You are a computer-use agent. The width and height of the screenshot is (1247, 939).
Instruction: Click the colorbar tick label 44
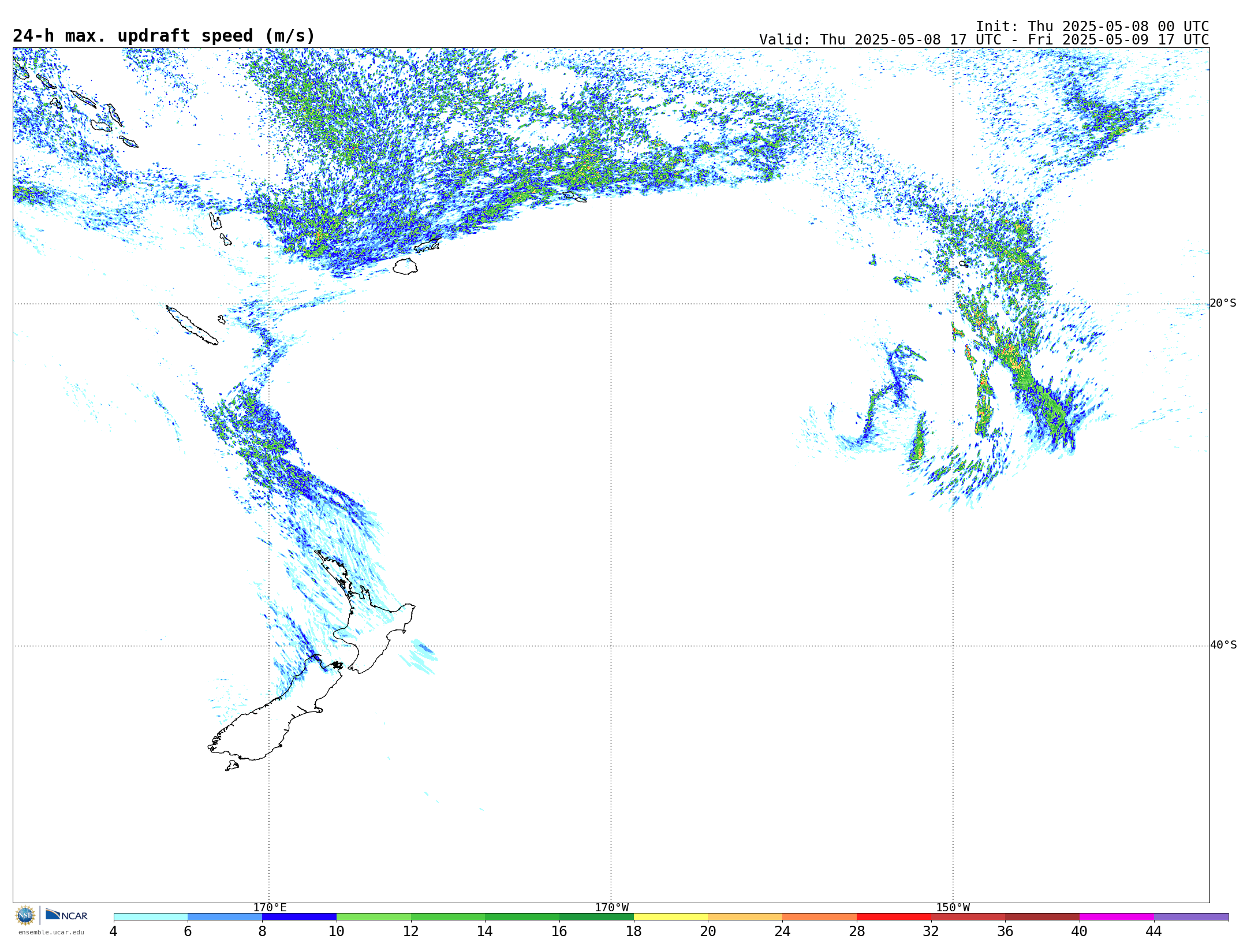tap(1153, 931)
